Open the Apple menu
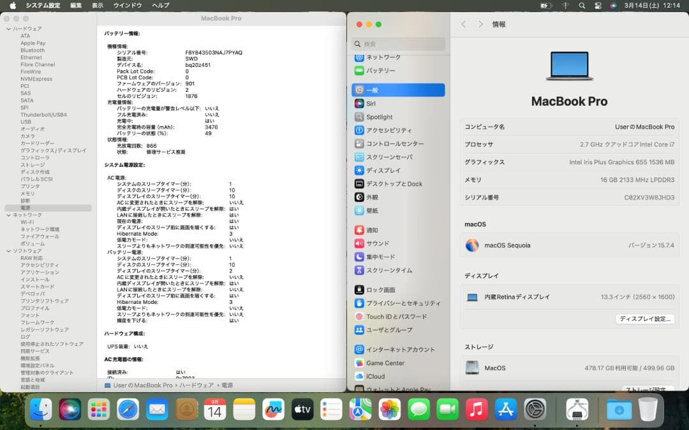The height and width of the screenshot is (430, 689). point(13,5)
